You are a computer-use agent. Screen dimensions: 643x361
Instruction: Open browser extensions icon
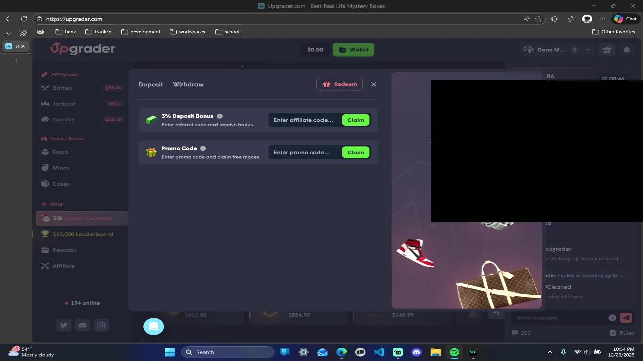554,19
